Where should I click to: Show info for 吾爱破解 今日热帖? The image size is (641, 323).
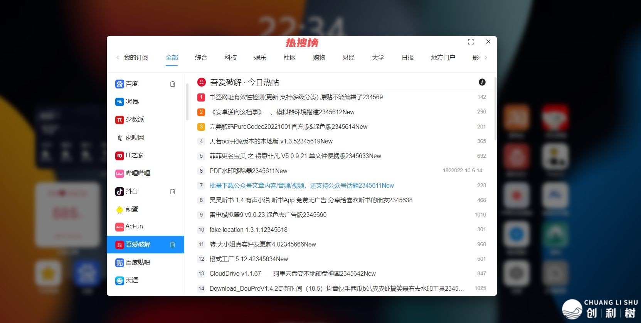482,82
